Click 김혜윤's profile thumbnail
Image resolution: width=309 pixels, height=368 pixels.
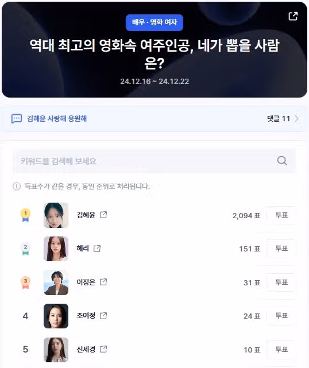coord(56,215)
